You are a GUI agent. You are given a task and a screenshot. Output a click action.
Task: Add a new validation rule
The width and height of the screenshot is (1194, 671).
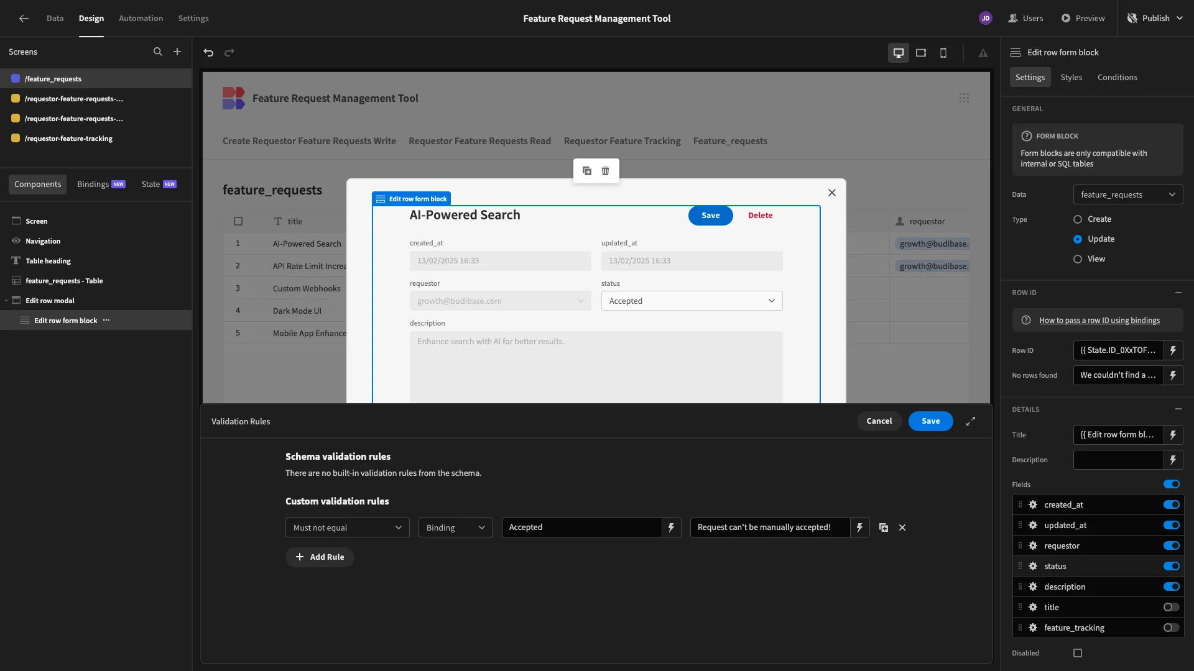pos(320,557)
